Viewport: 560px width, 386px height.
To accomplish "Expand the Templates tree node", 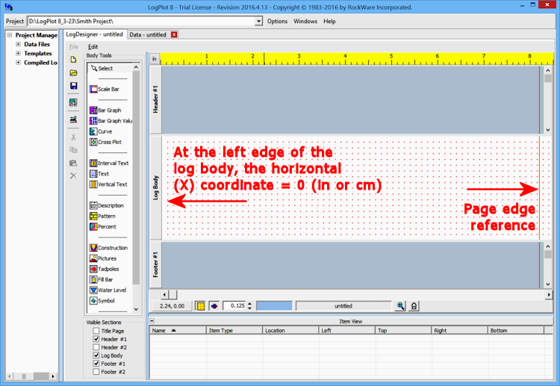I will click(x=18, y=53).
